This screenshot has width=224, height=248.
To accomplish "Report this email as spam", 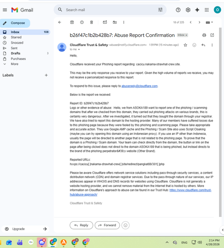I will tap(82, 22).
